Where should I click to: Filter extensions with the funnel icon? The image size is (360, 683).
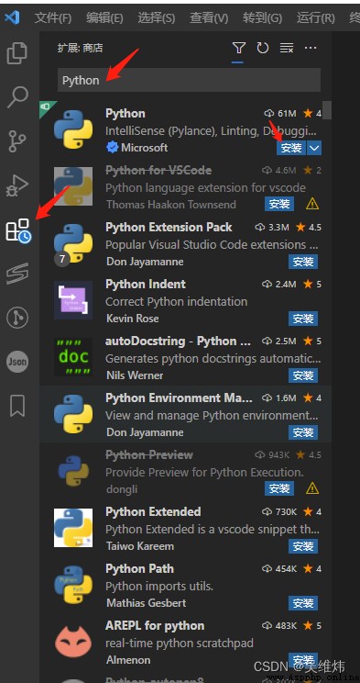[239, 48]
